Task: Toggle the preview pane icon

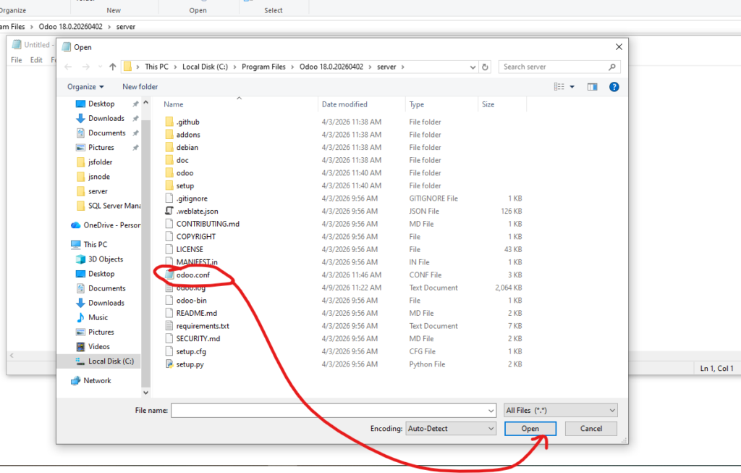Action: tap(592, 87)
